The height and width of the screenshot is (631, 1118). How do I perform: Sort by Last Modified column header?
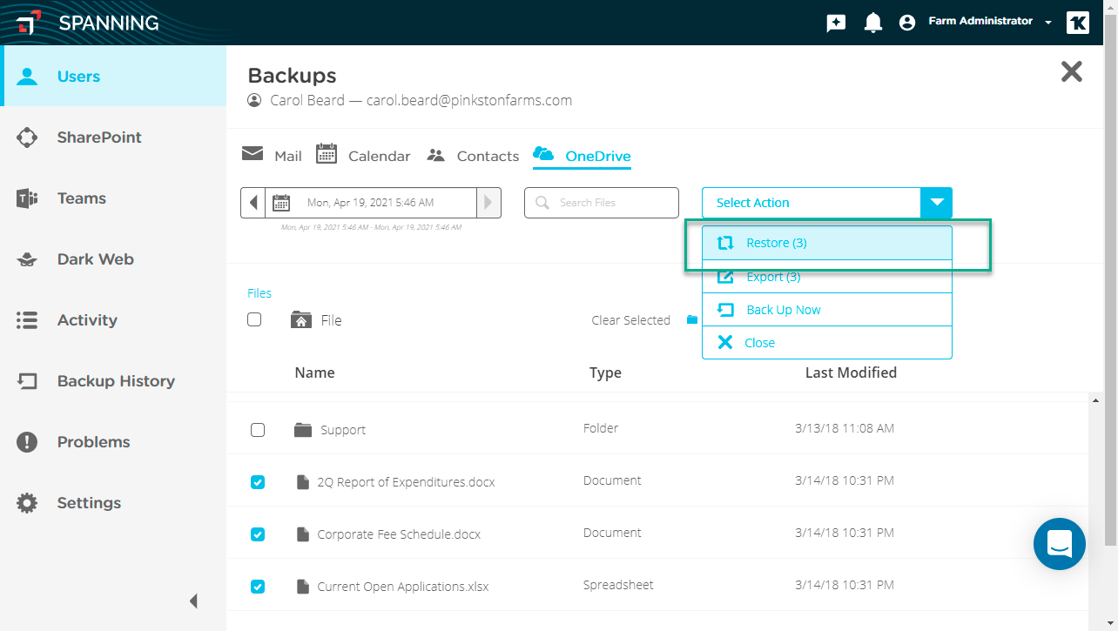851,373
